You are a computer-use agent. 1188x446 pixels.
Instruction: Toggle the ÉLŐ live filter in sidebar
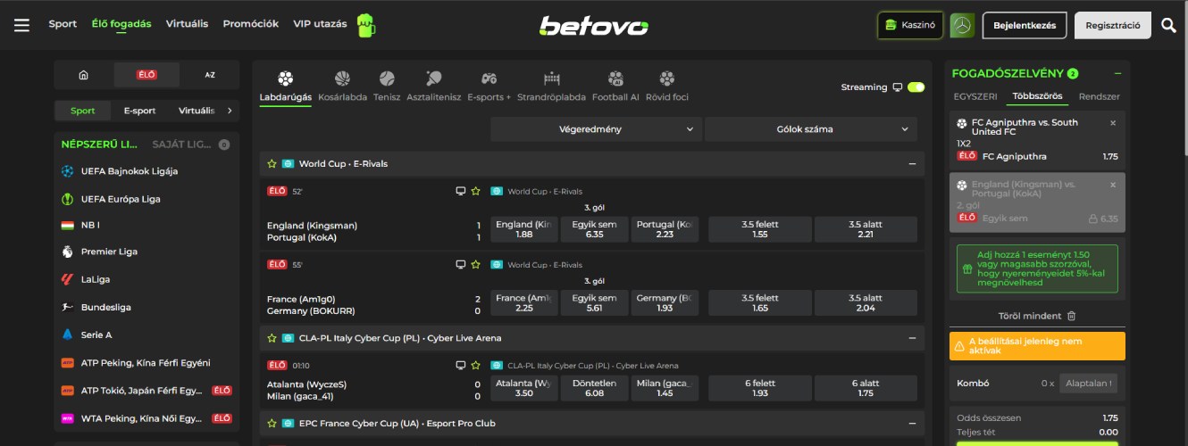click(x=146, y=75)
